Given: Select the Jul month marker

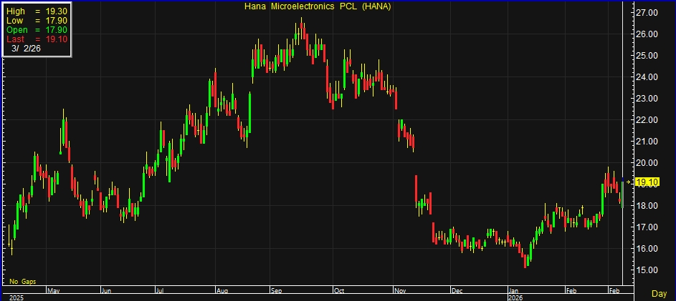Looking at the screenshot, I should [x=159, y=291].
